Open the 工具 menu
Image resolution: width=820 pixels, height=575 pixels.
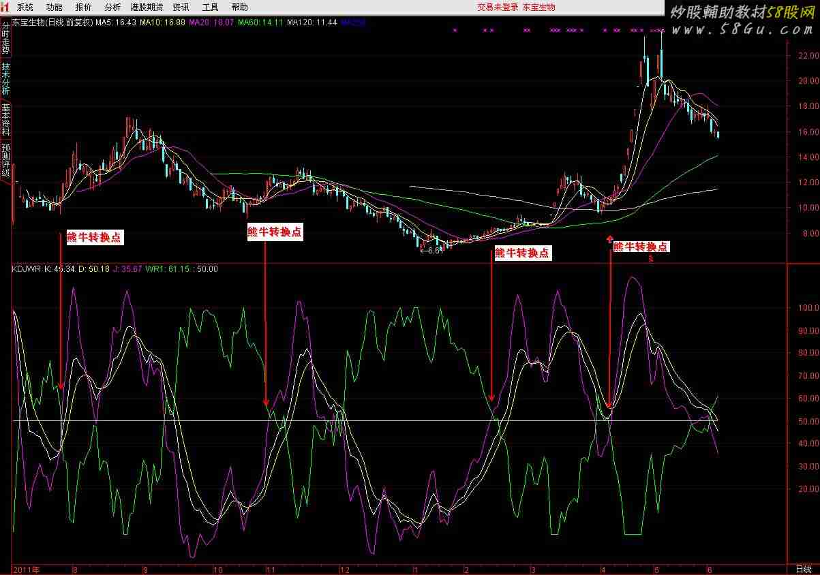(210, 7)
